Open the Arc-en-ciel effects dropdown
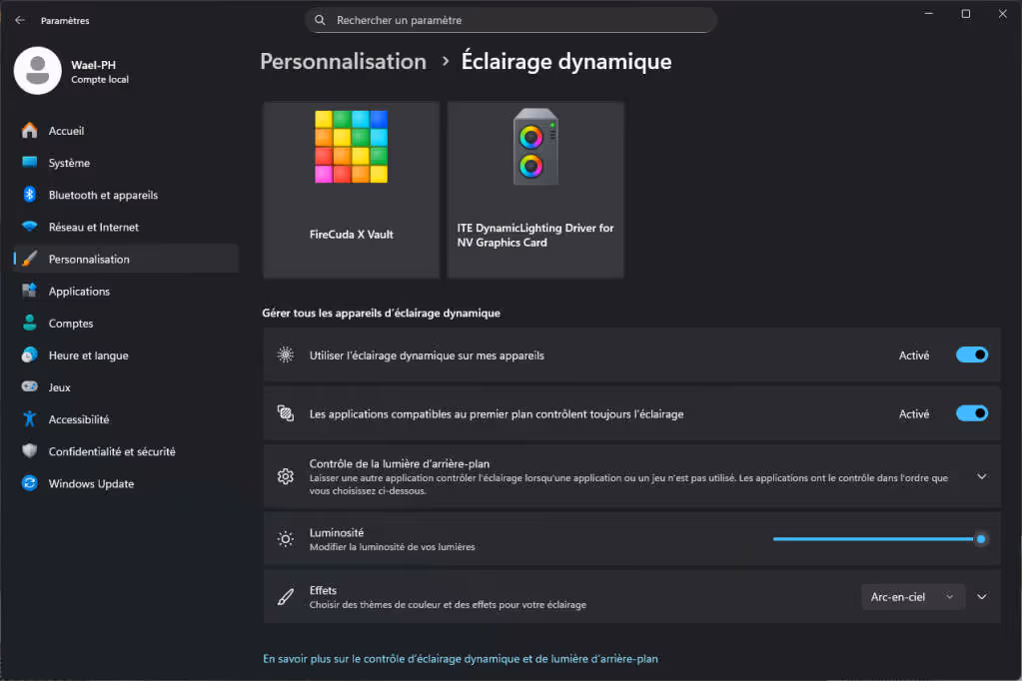 [x=912, y=596]
